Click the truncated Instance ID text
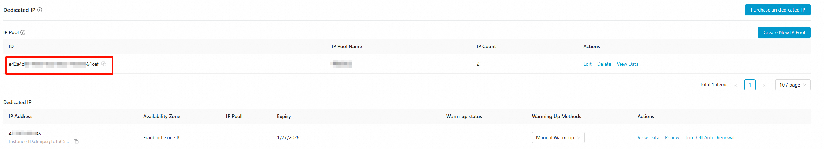Screen dimensions: 824x149 [x=39, y=141]
